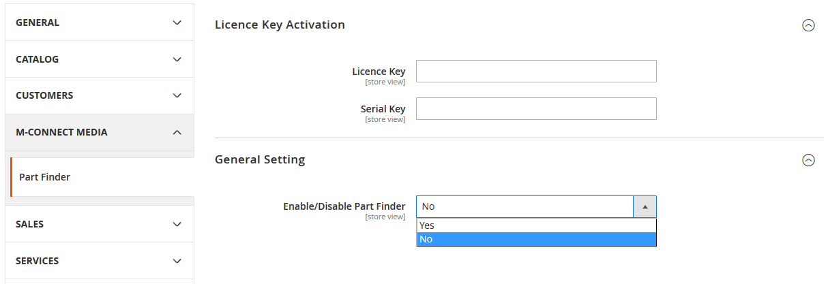The width and height of the screenshot is (830, 284).
Task: Expand the Catalog section chevron
Action: 177,59
